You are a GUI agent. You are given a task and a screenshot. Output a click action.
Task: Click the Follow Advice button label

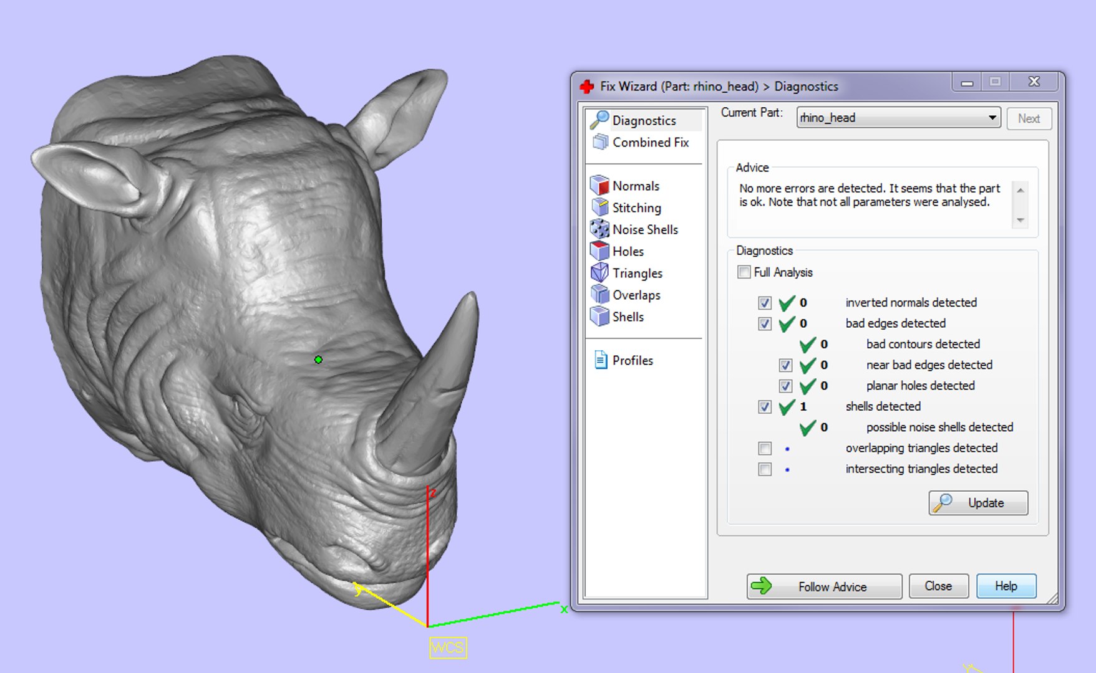tap(832, 586)
